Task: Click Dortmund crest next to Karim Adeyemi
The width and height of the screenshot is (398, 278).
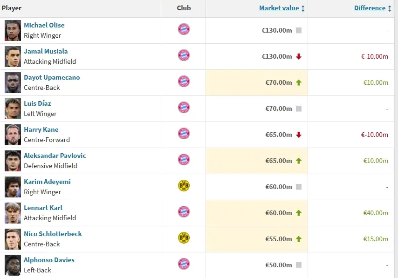Action: 184,186
